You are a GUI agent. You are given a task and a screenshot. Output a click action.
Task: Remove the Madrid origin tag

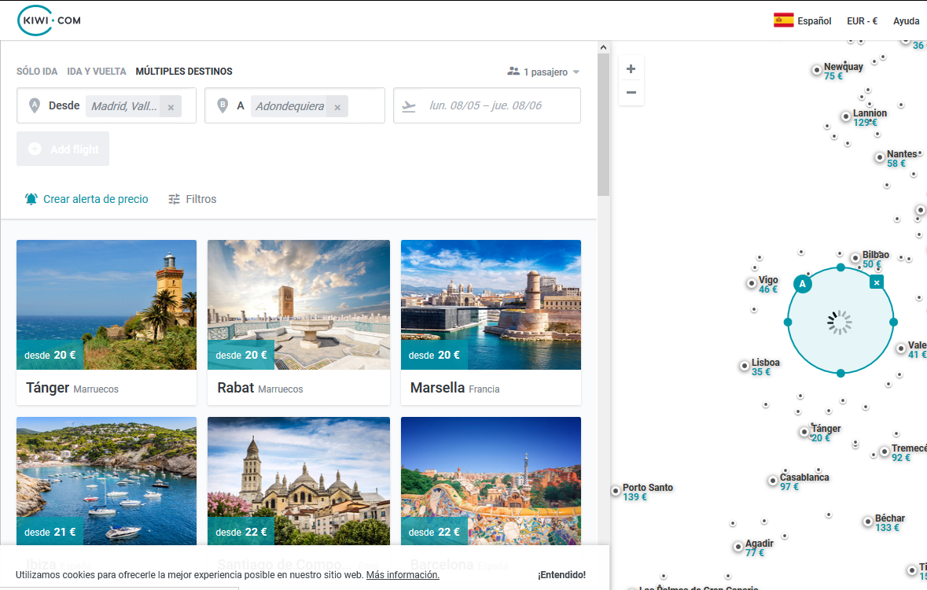pos(171,107)
